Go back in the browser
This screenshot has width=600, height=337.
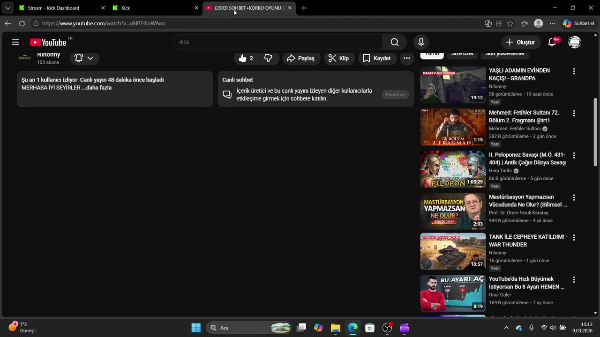(8, 23)
